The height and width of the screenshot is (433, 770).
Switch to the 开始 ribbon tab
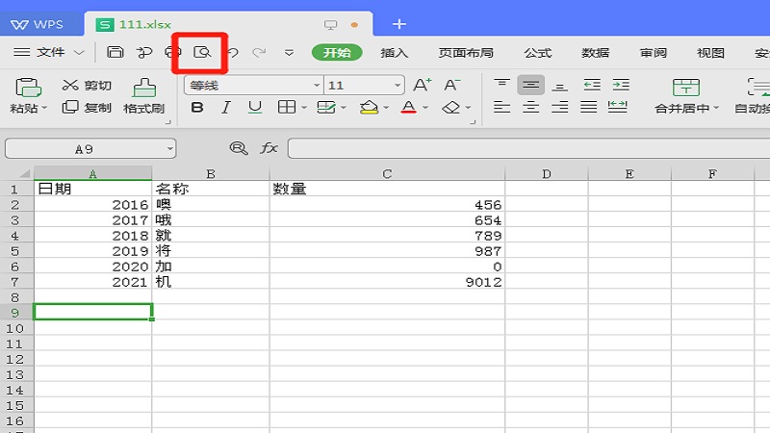point(337,53)
